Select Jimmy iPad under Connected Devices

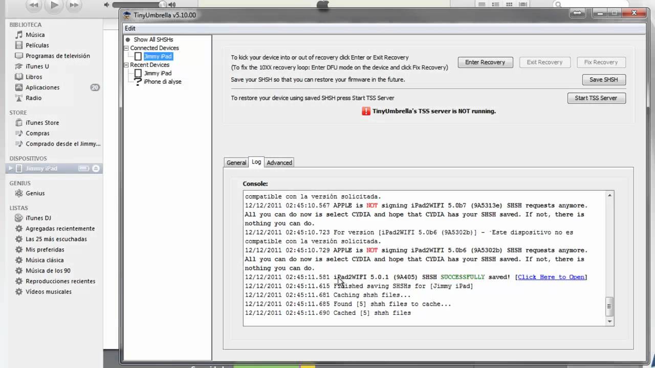158,56
